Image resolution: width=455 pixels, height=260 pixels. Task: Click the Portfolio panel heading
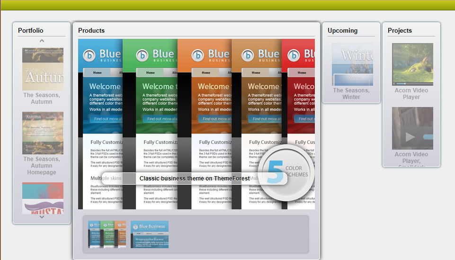tap(31, 30)
